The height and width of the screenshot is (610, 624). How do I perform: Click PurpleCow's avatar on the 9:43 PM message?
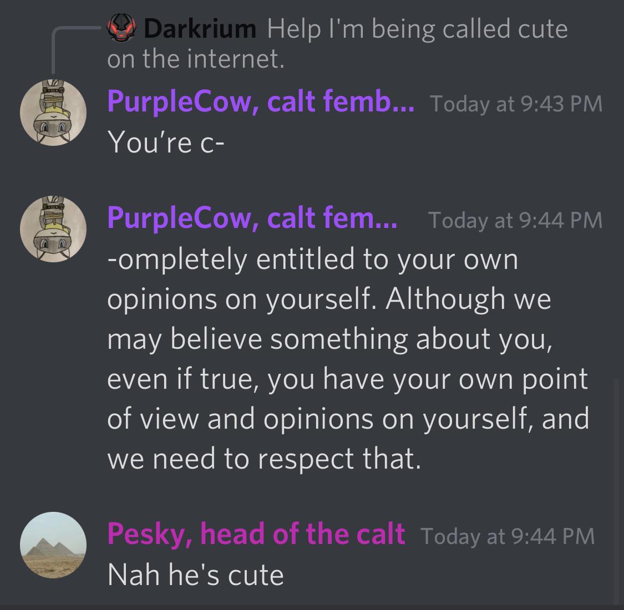(x=53, y=112)
